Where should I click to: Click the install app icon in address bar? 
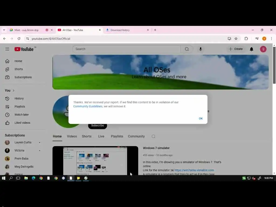coord(229,39)
